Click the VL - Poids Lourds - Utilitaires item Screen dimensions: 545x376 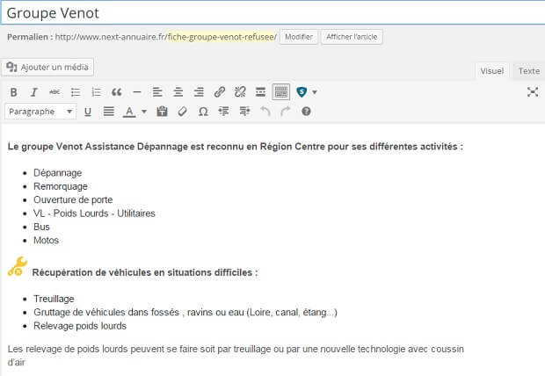tap(94, 213)
